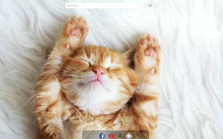Screen dimensions: 223x139
Task: Open the YouTube shortcut icon
Action: click(111, 136)
